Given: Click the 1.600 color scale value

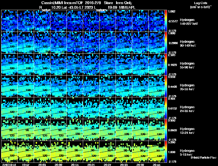Looking at the screenshot, I should 172,33.
